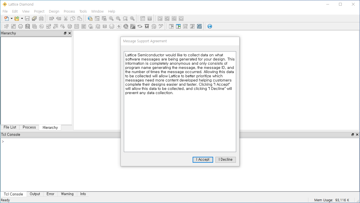Click the Redo arrow icon

coord(58,18)
